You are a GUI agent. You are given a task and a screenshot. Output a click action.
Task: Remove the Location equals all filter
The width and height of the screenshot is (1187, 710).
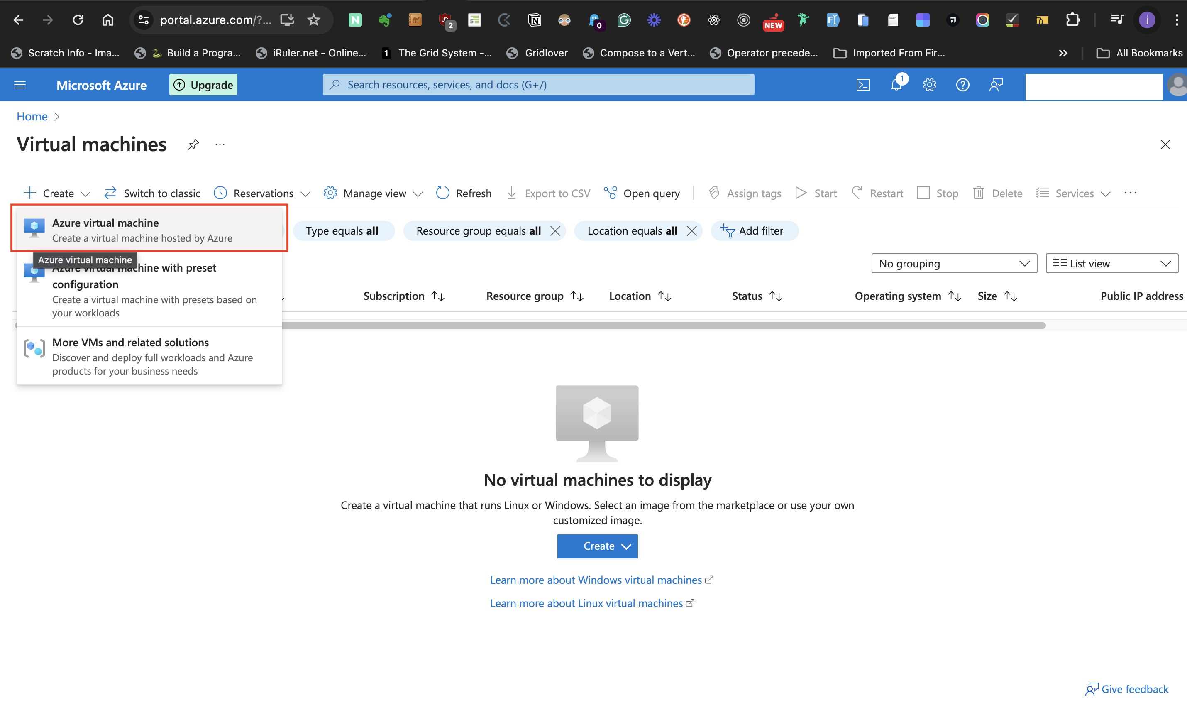[691, 230]
